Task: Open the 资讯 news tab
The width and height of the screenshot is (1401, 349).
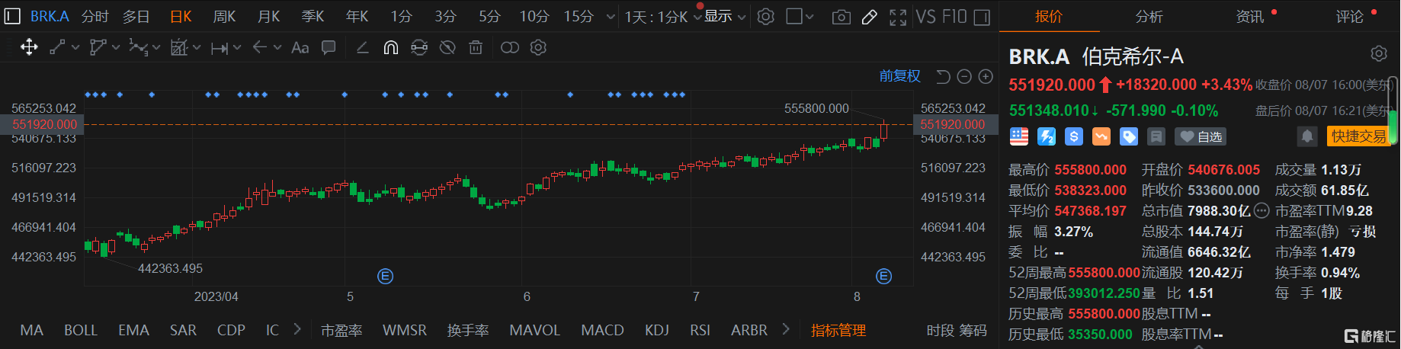Action: [x=1249, y=16]
